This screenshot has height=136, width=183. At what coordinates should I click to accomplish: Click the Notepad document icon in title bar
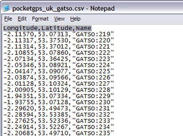[6, 8]
